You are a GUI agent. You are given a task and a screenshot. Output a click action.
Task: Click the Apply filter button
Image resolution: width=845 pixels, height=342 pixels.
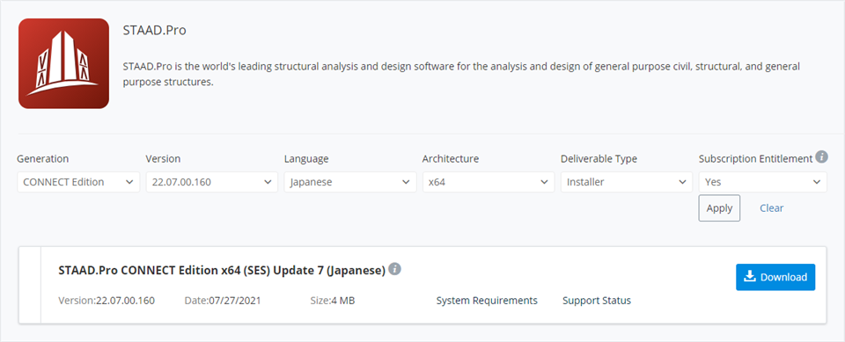719,207
